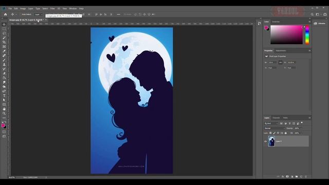The width and height of the screenshot is (329, 185).
Task: Open the Filter menu
Action: pyautogui.click(x=52, y=9)
